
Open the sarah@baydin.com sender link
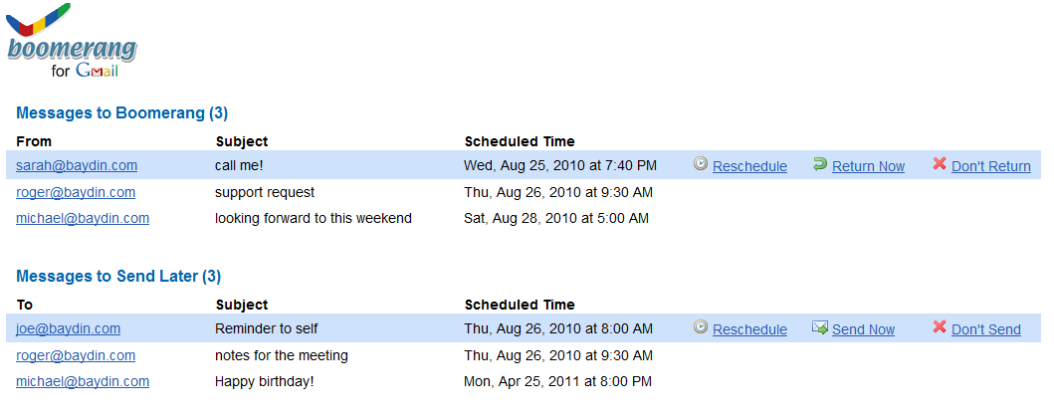(x=77, y=165)
